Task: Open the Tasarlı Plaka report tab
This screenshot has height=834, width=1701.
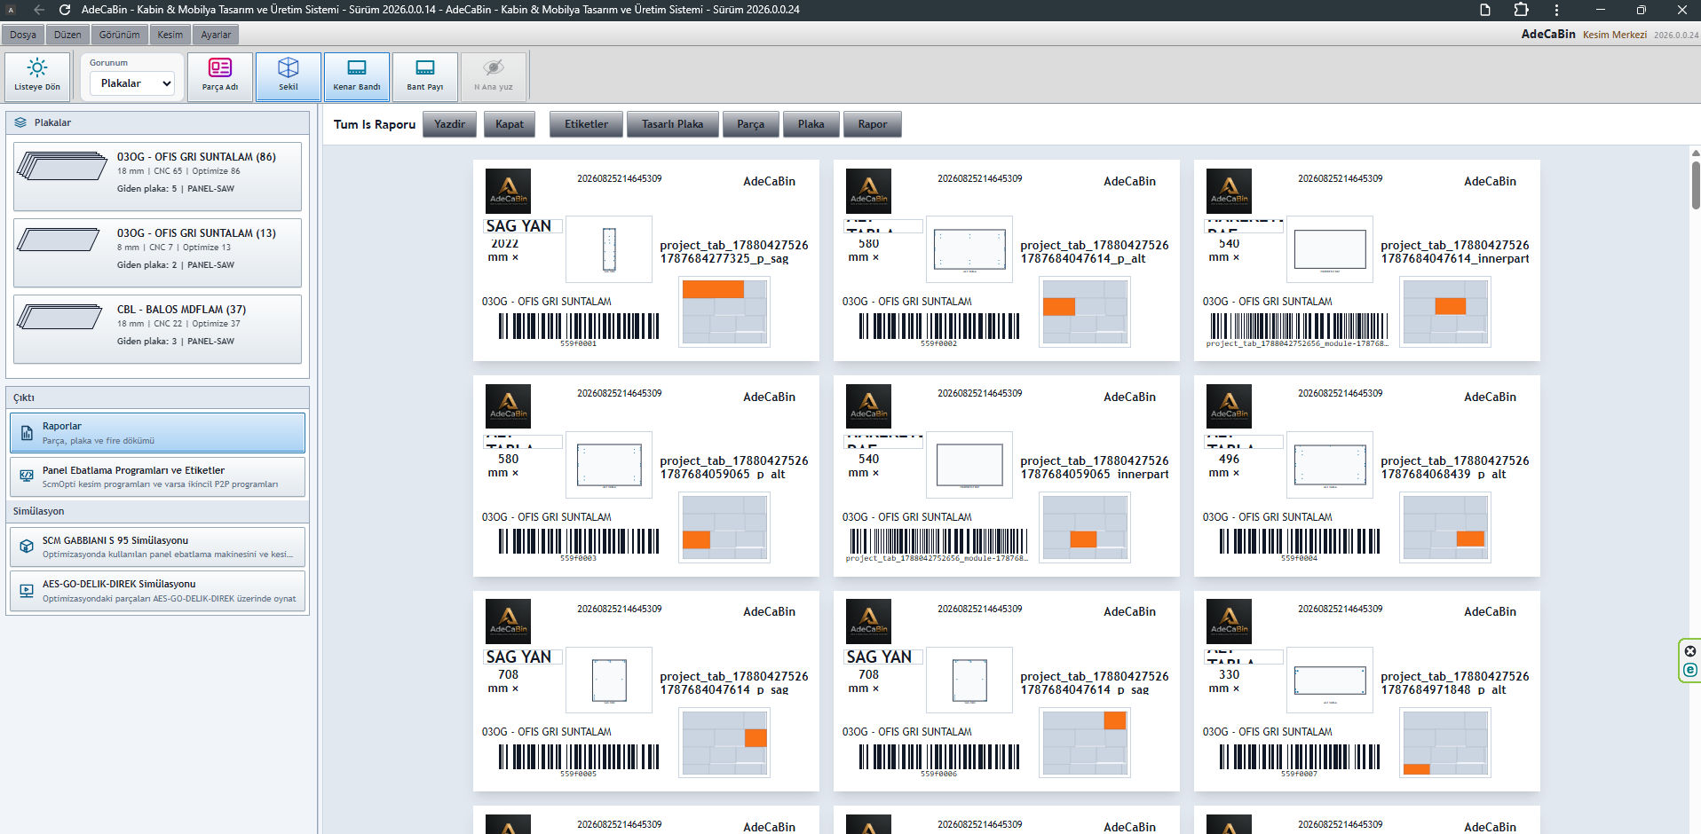Action: [x=673, y=124]
